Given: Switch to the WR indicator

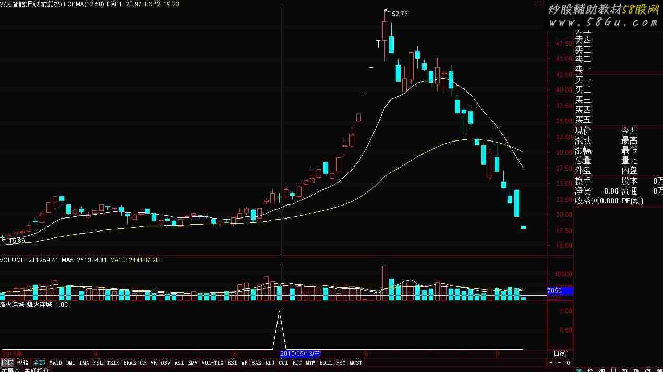Looking at the screenshot, I should click(x=245, y=363).
